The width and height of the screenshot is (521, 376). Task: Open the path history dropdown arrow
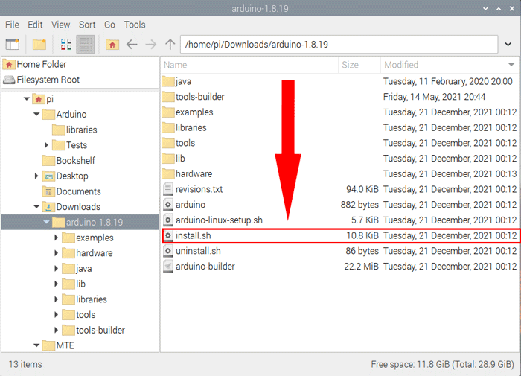pyautogui.click(x=508, y=44)
